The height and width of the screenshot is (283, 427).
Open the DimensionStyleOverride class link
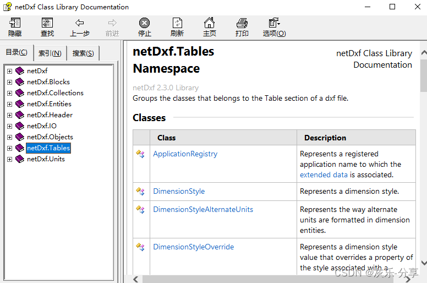pyautogui.click(x=193, y=247)
